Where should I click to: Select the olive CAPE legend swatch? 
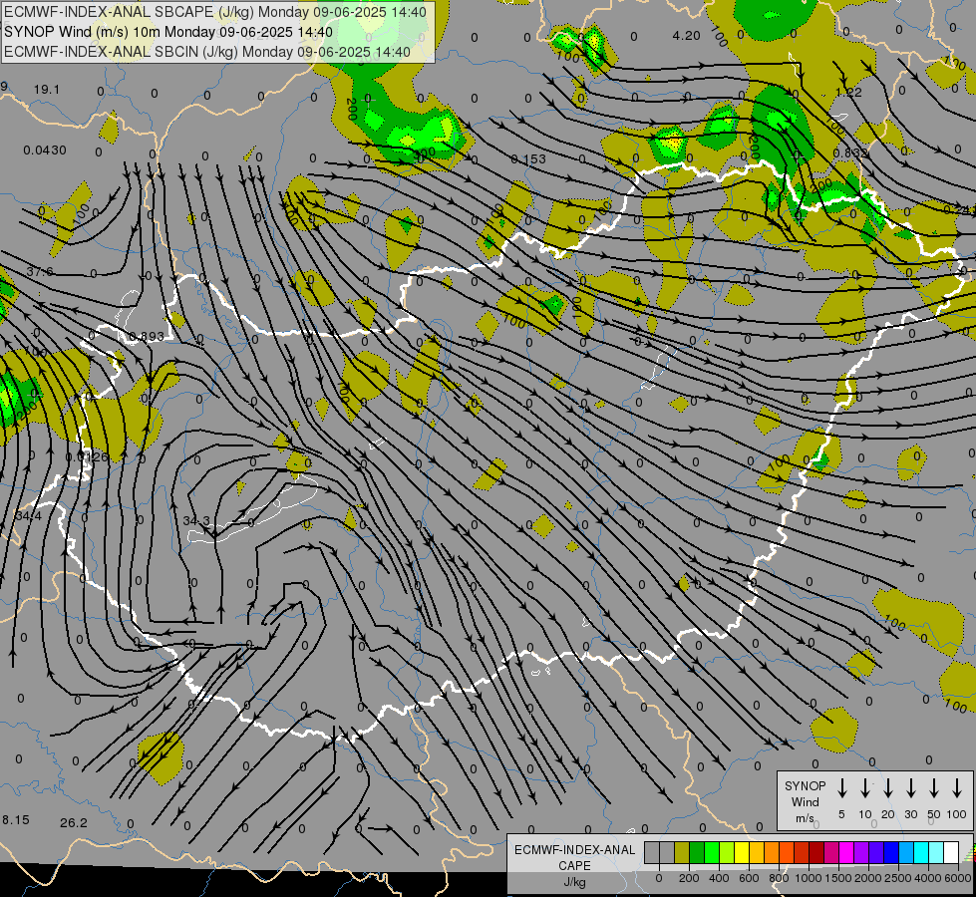(x=682, y=852)
